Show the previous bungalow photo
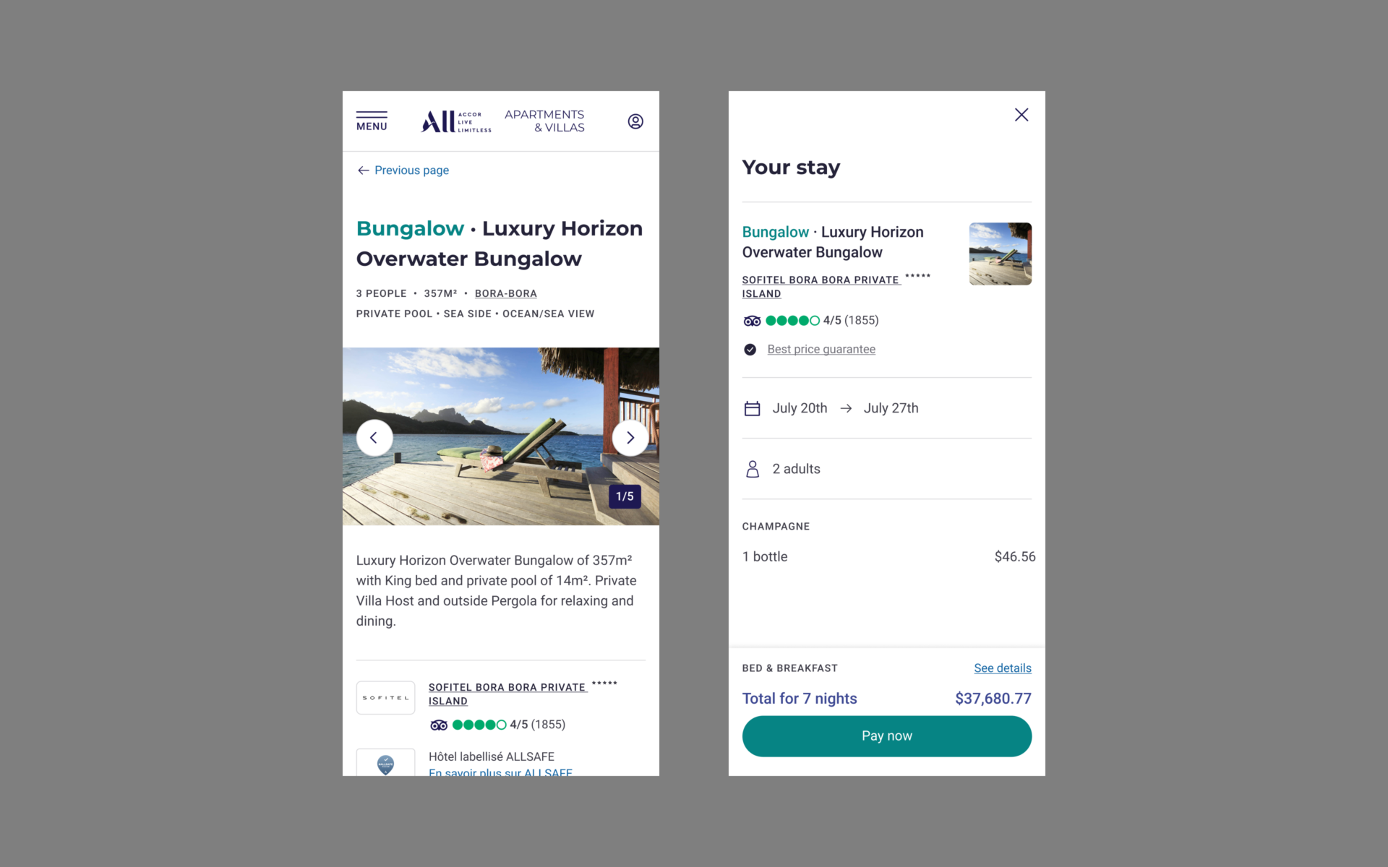This screenshot has width=1388, height=867. (374, 438)
